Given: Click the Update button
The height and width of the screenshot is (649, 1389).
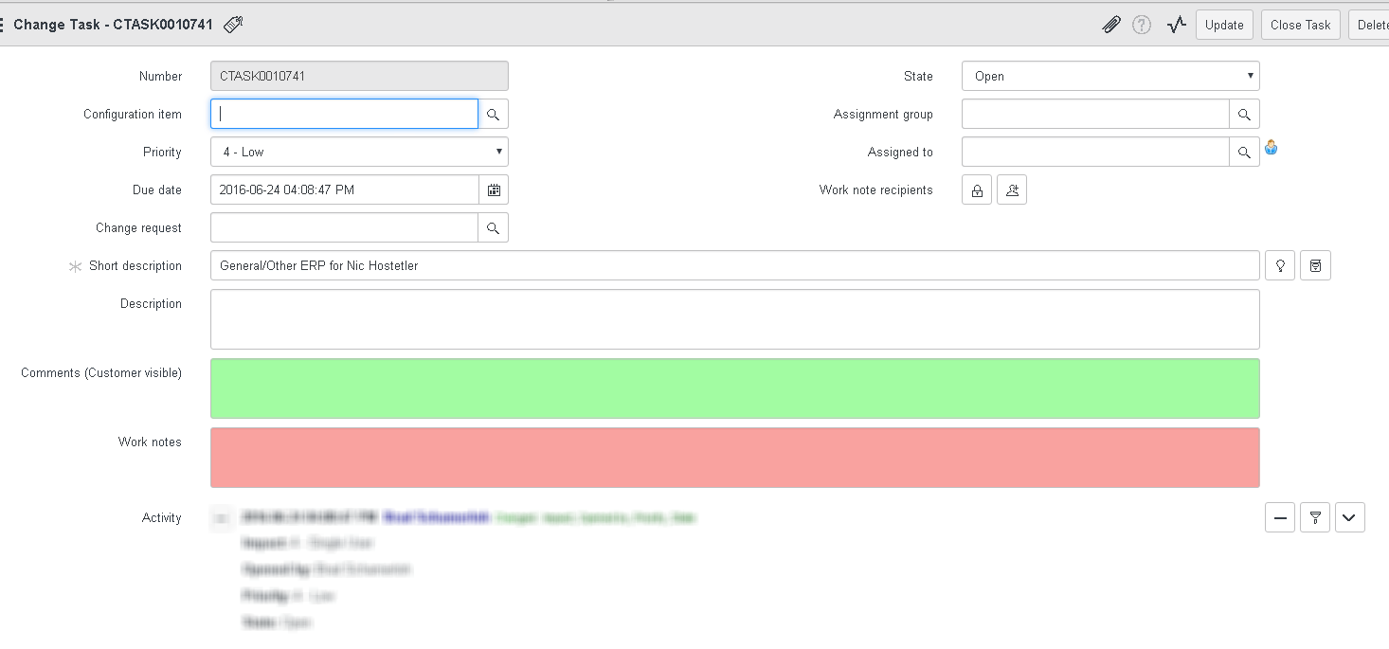Looking at the screenshot, I should click(1224, 25).
